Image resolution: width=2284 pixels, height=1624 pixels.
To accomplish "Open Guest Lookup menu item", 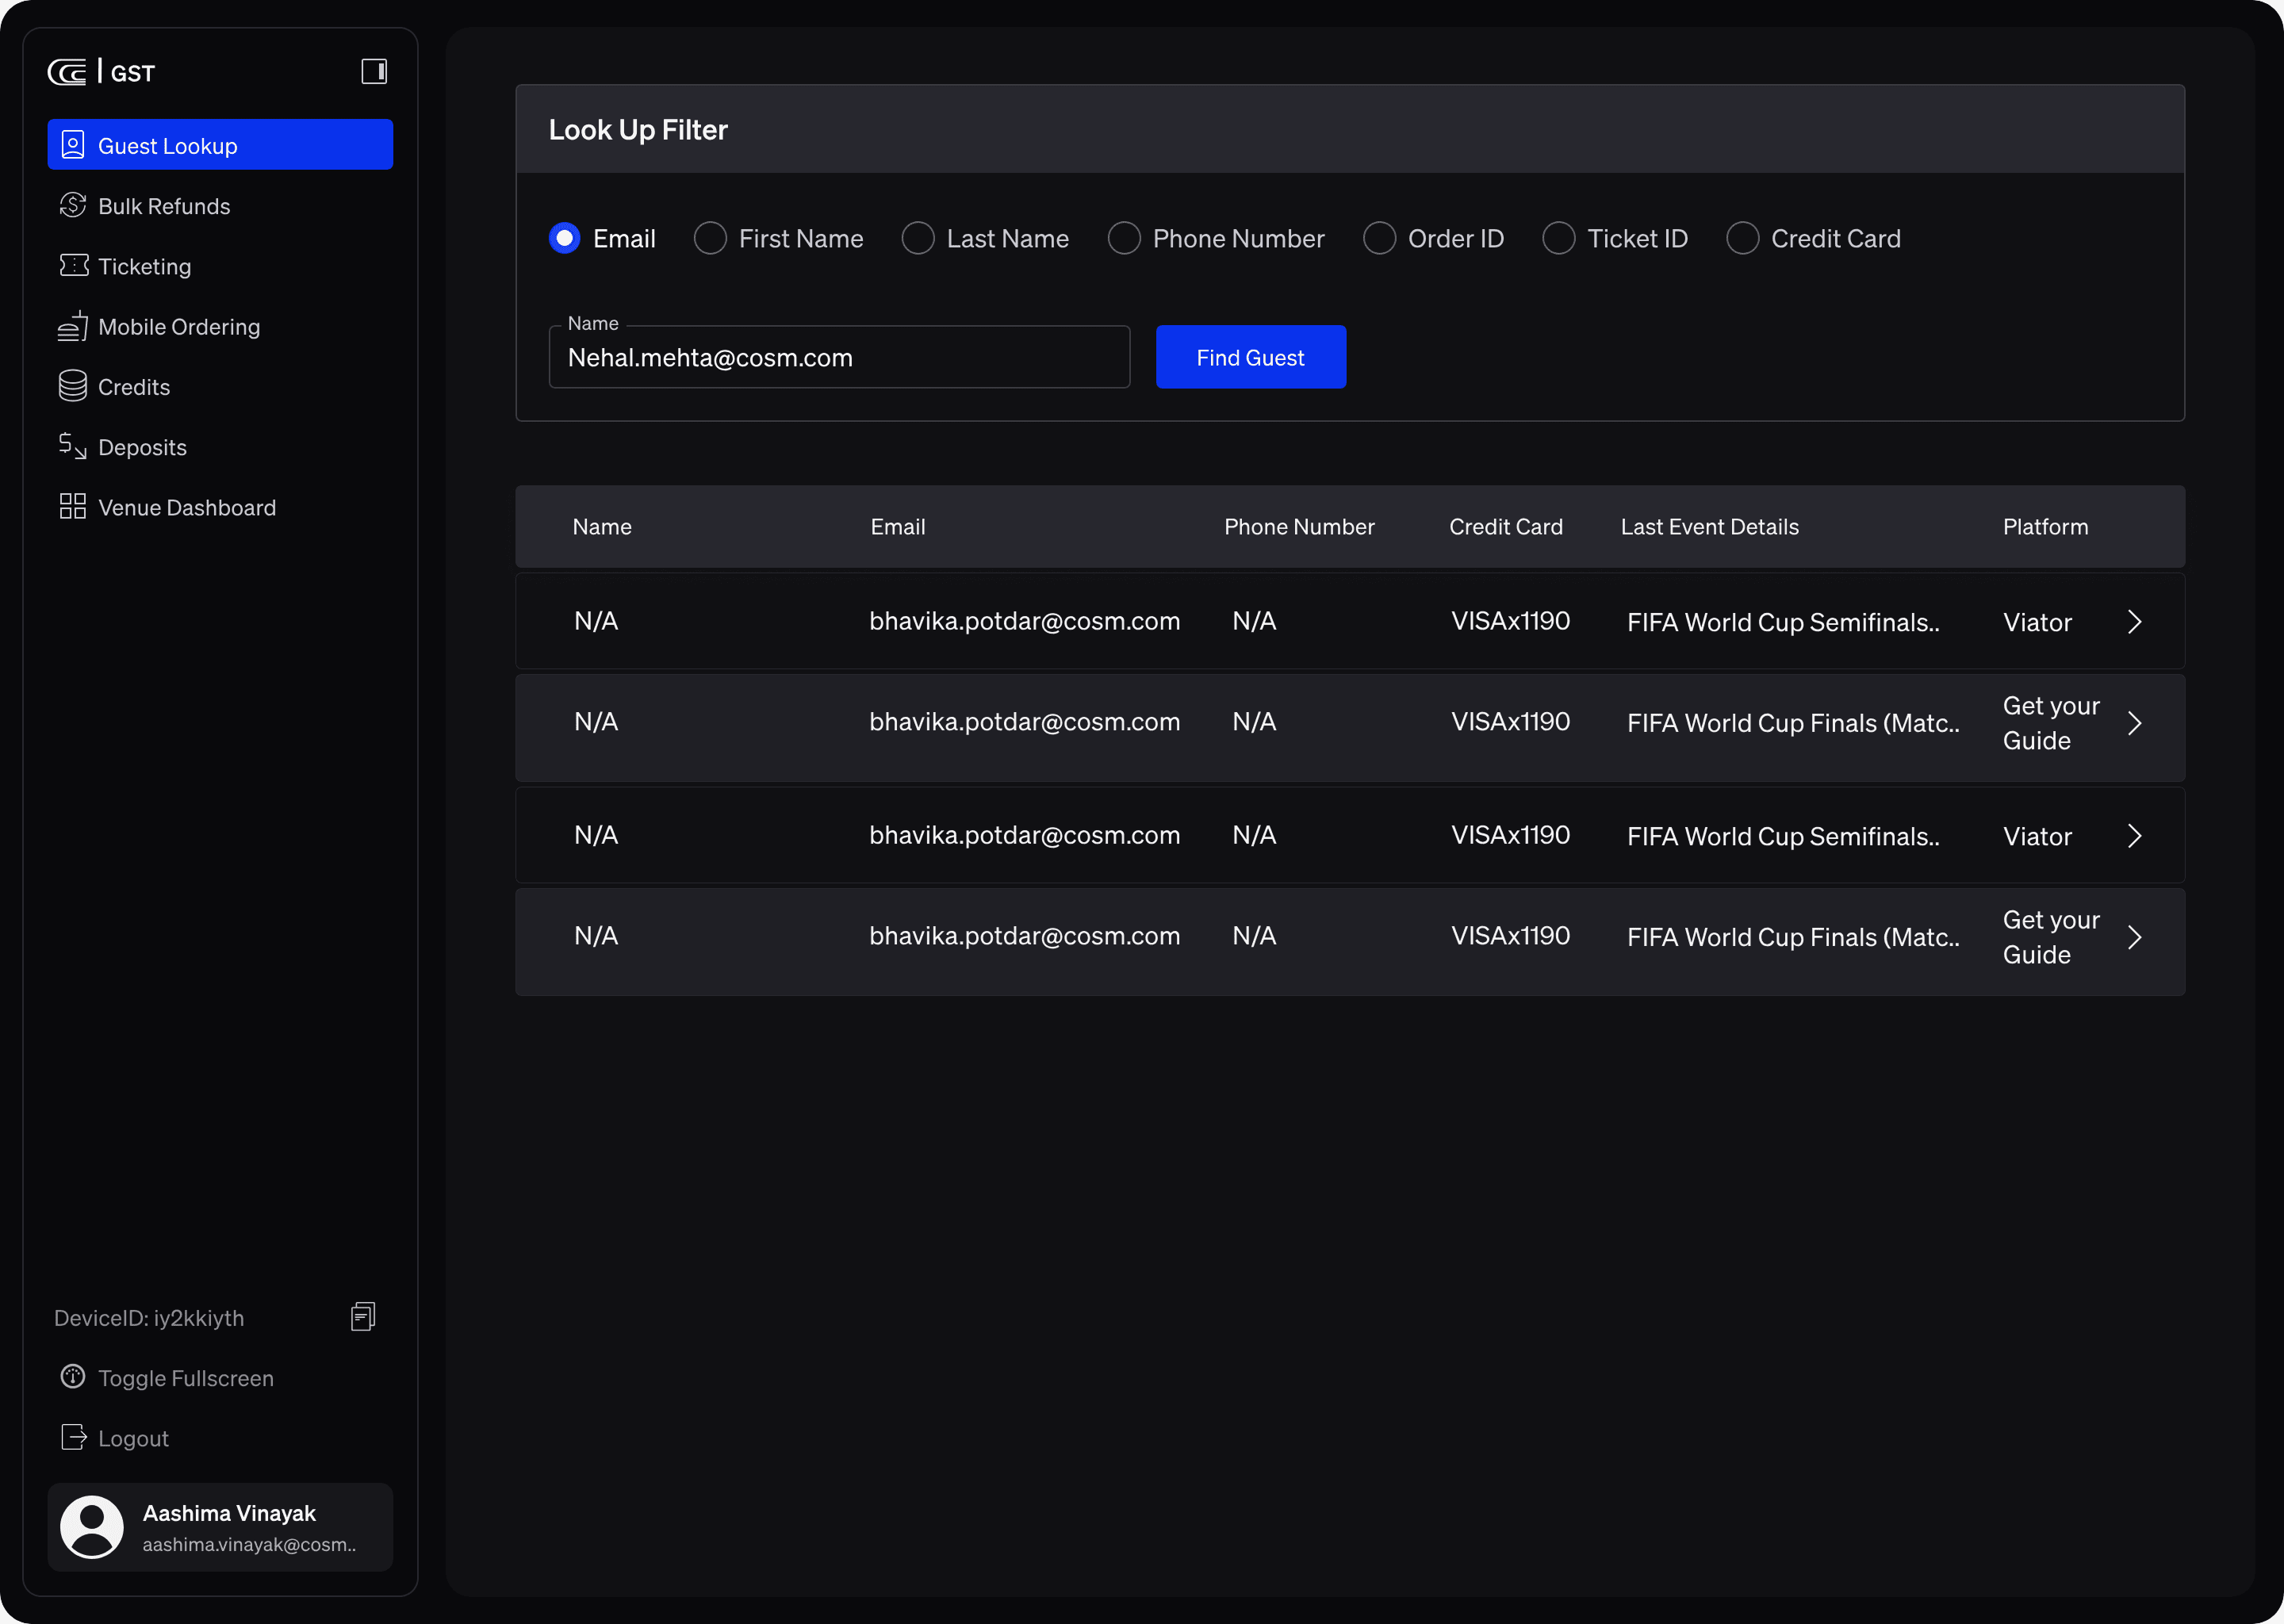I will pos(220,145).
